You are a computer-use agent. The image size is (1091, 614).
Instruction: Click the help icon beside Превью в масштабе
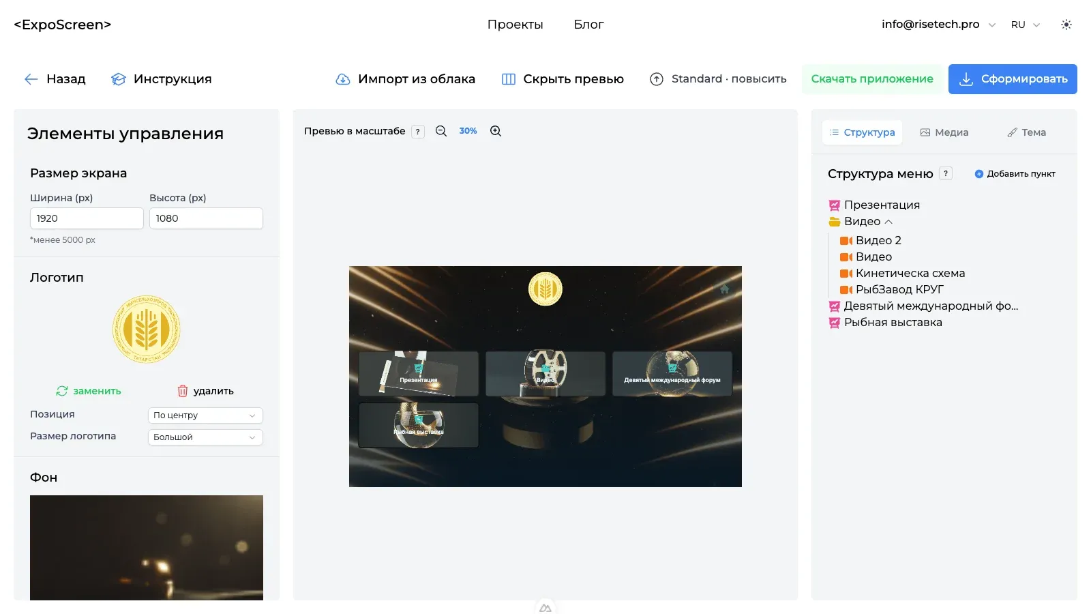click(x=418, y=132)
